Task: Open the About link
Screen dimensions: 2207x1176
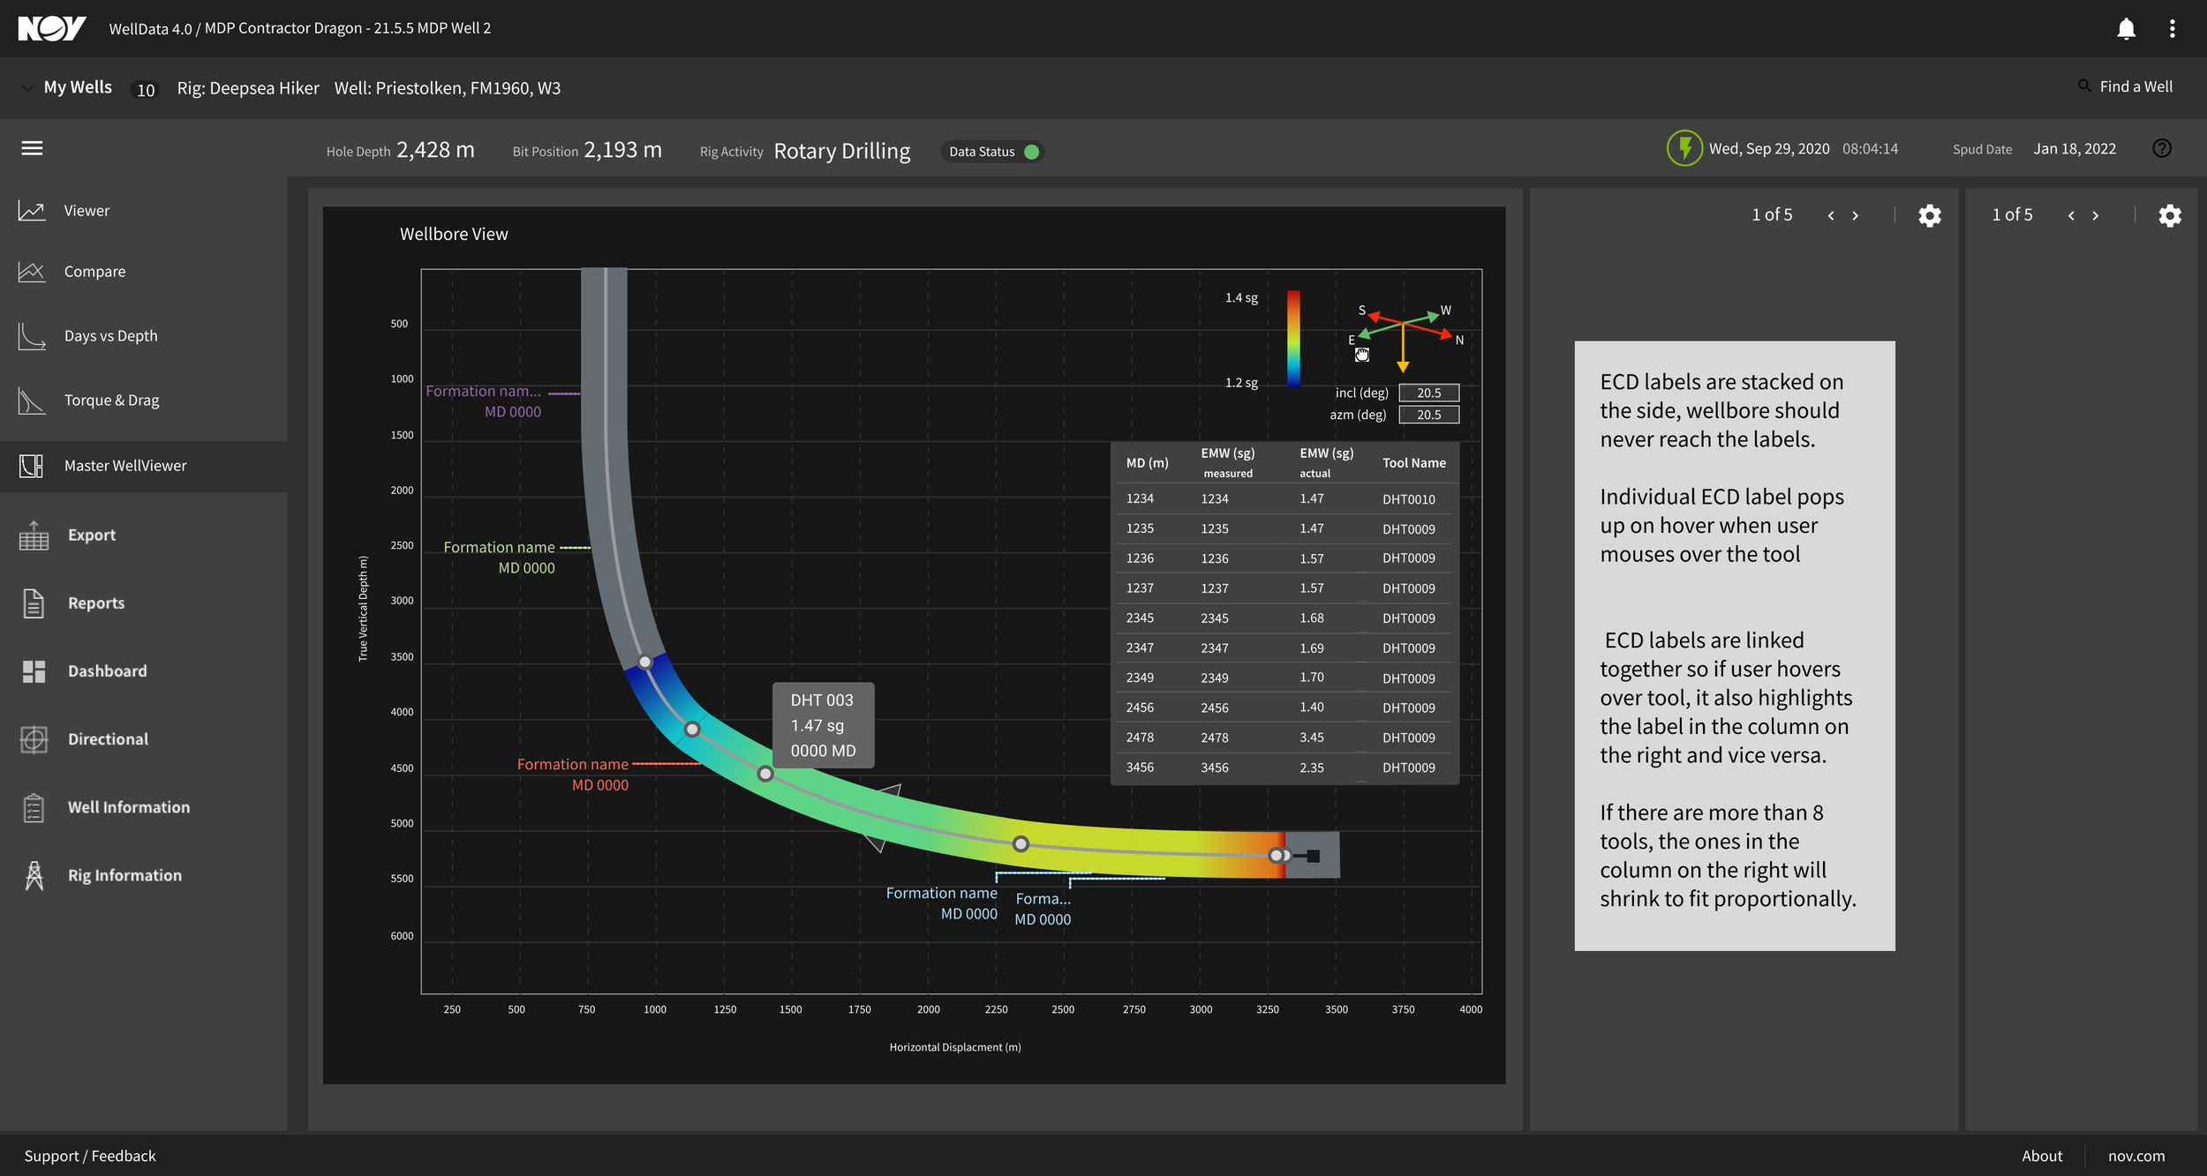Action: pos(2042,1156)
